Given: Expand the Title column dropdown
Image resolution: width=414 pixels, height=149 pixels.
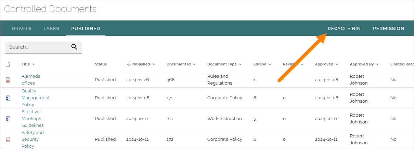Looking at the screenshot, I should (34, 64).
